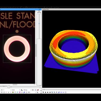Click the up arrow in surface plot toolbar
The width and height of the screenshot is (101, 101).
click(43, 92)
